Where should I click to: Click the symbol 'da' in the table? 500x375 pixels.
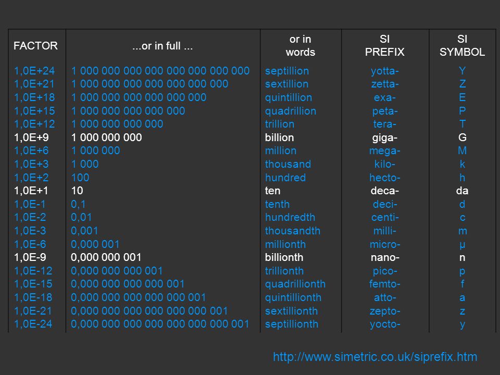click(462, 191)
